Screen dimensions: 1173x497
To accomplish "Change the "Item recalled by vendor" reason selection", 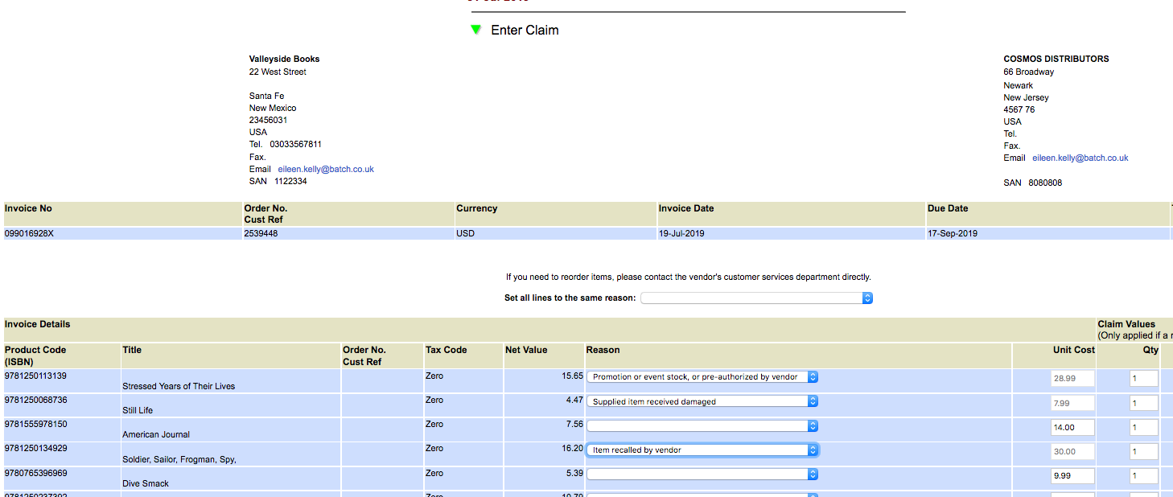I will (700, 450).
